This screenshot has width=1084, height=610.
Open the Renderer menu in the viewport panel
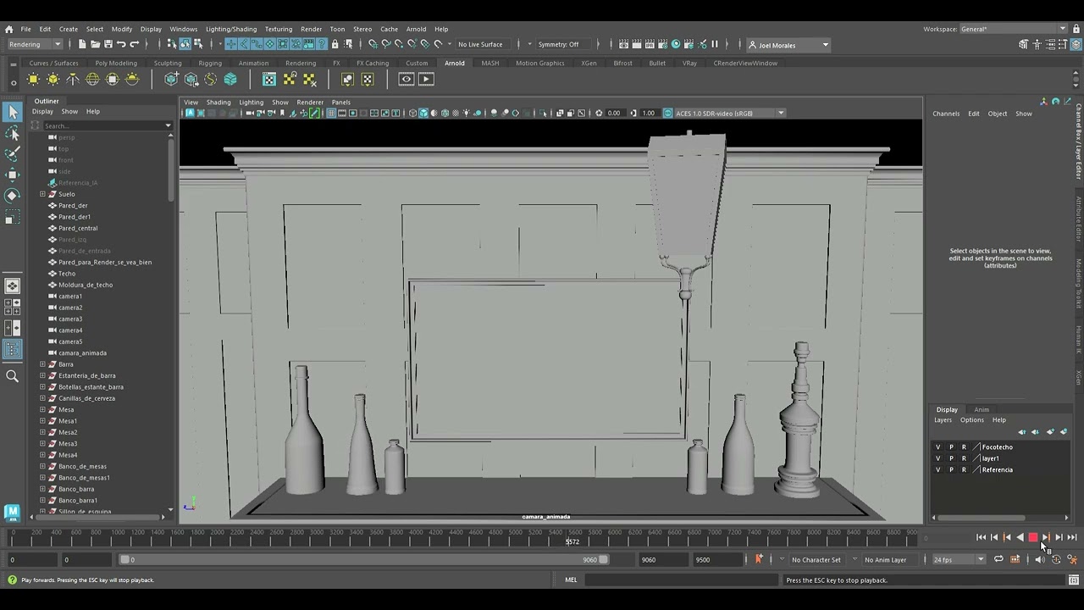coord(310,102)
